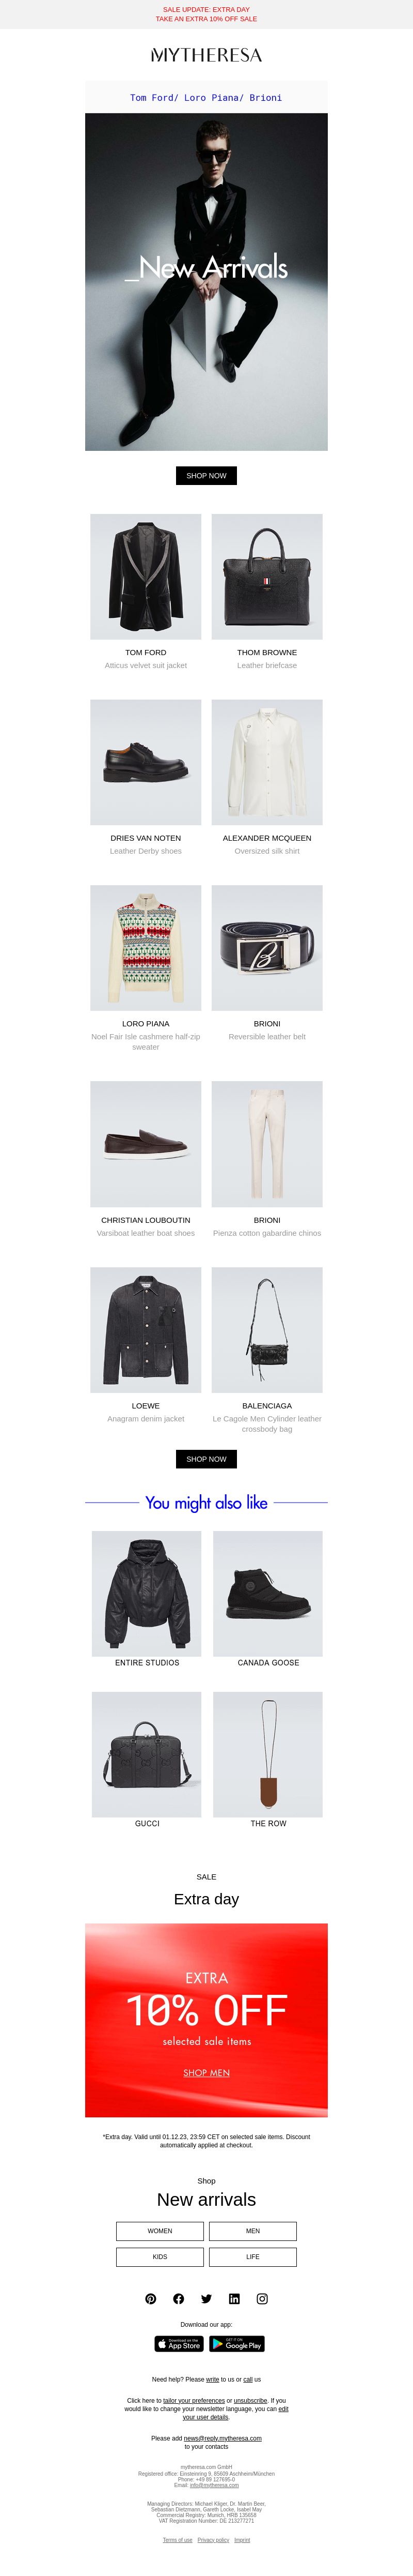Open the Twitter social icon
Screen dimensions: 413x2576
(x=206, y=2298)
